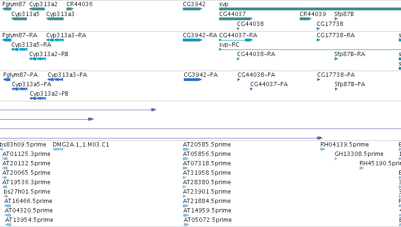
Task: Click the Cyp313a2 gene label
Action: 43,4
